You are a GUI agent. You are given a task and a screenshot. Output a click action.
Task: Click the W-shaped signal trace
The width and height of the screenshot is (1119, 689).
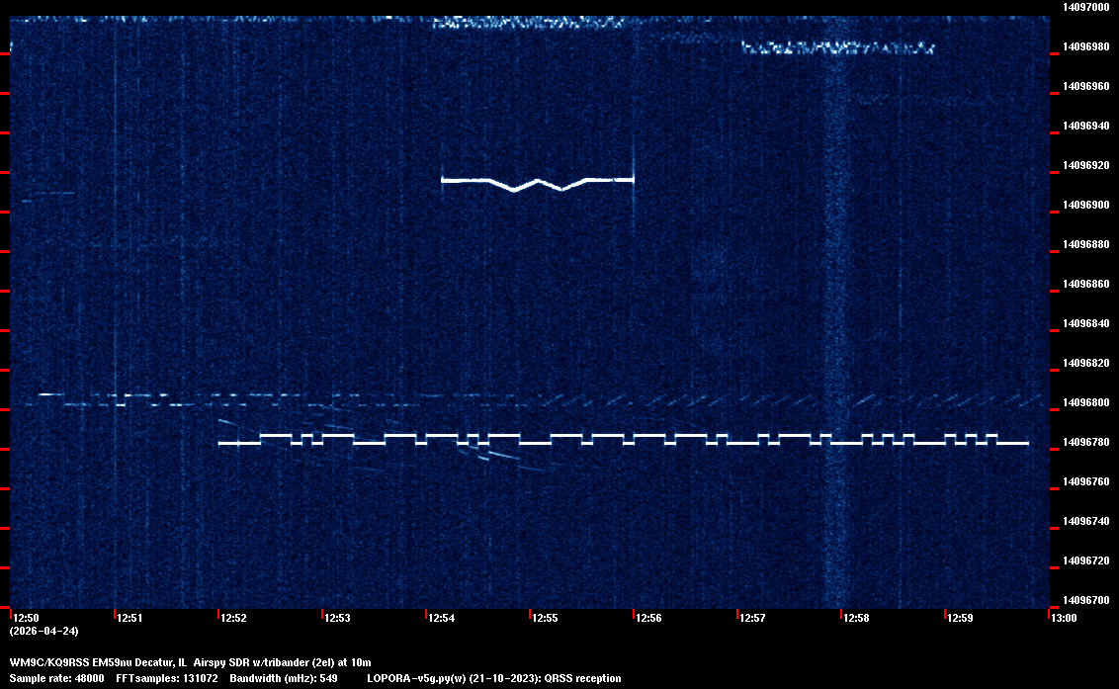click(x=537, y=181)
